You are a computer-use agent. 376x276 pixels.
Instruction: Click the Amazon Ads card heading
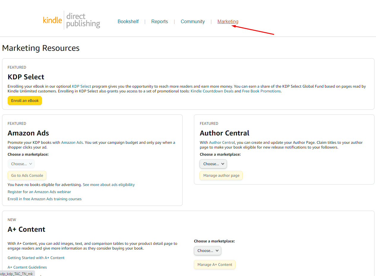click(28, 133)
